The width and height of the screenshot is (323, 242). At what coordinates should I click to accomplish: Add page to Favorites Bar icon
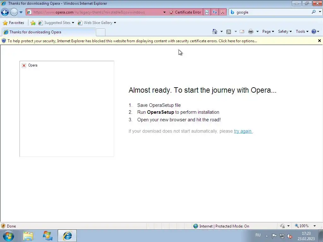coord(33,23)
